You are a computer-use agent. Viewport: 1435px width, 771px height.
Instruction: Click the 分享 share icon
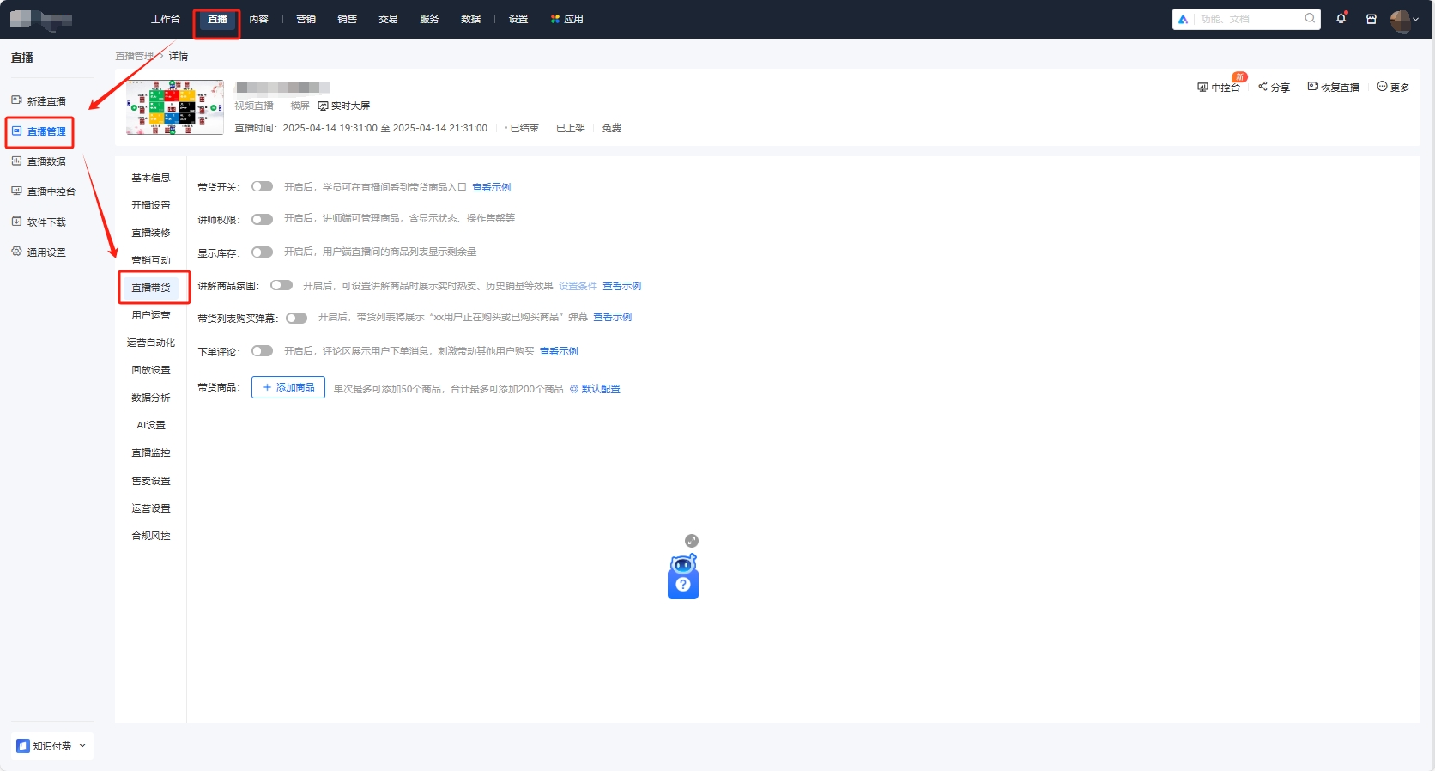point(1262,87)
